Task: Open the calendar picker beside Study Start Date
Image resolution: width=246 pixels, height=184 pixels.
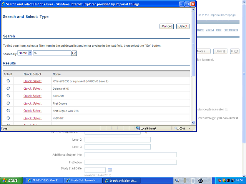Action: pyautogui.click(x=110, y=170)
